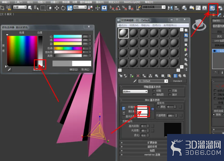Activate the Select and Scale tool

click(70, 8)
